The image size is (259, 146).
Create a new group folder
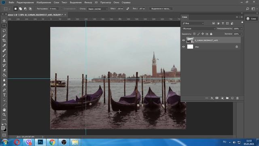pos(227,98)
